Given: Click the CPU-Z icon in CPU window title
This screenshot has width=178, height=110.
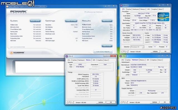Looking at the screenshot, I should click(x=121, y=6).
